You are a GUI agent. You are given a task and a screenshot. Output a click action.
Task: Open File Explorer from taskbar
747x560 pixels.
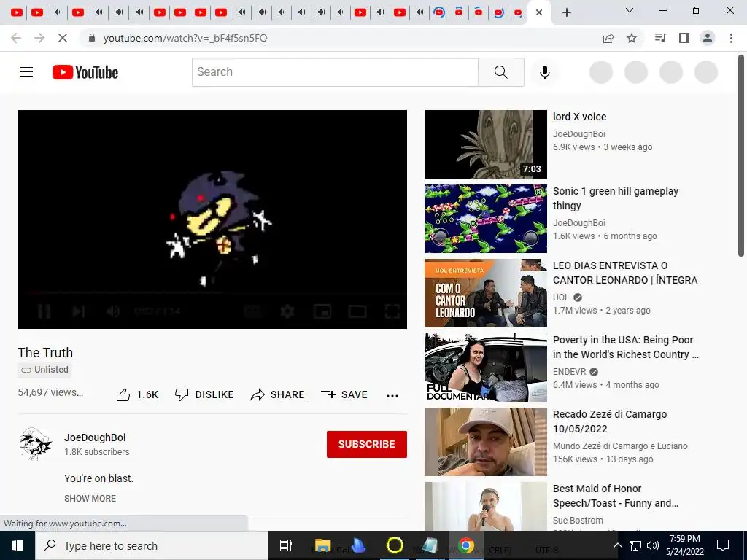click(322, 545)
